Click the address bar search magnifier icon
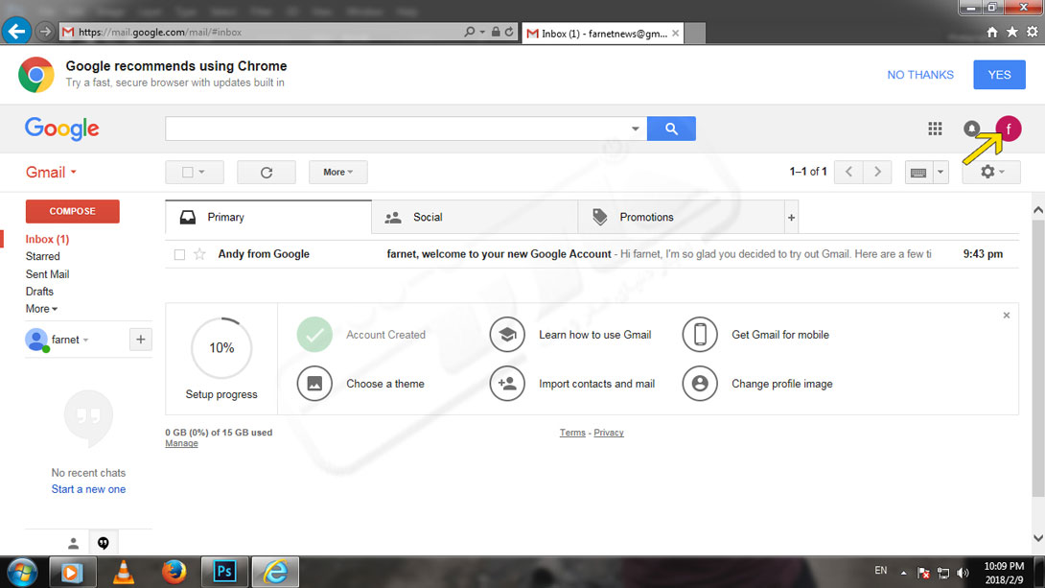Viewport: 1045px width, 588px height. (470, 32)
